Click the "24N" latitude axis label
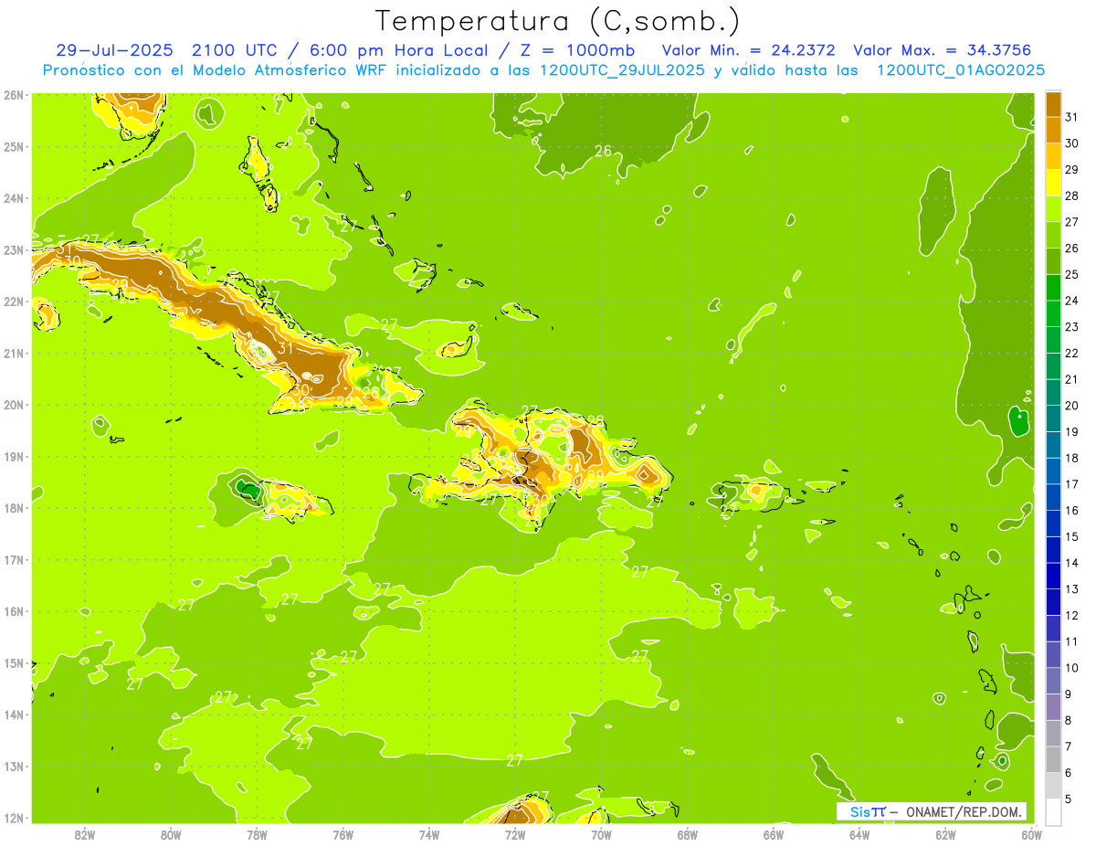This screenshot has height=847, width=1096. pyautogui.click(x=14, y=198)
